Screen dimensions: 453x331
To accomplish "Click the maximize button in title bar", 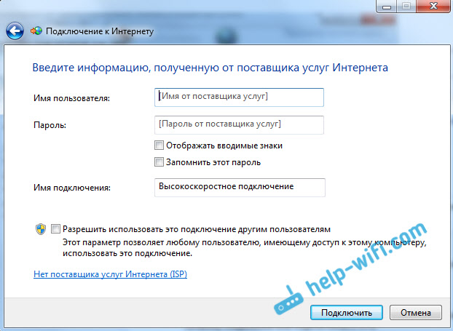I will coord(406,6).
